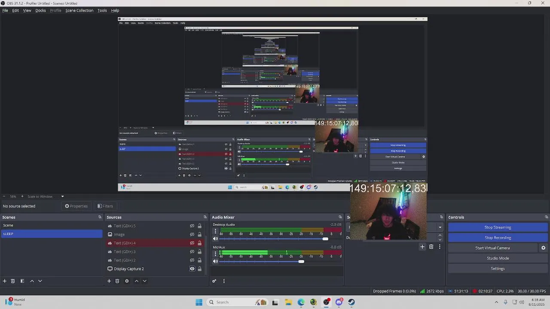The width and height of the screenshot is (550, 309).
Task: Show the Text (GDI+) 3 source
Action: click(192, 251)
